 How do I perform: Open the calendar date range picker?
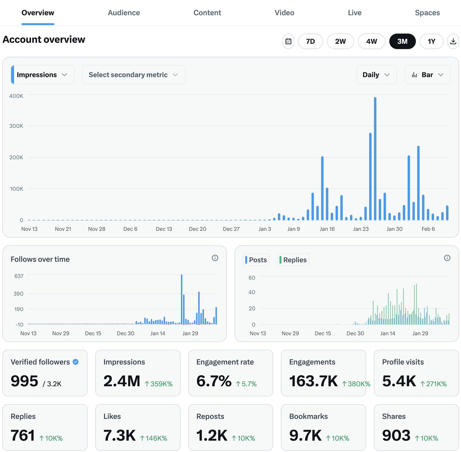click(288, 41)
